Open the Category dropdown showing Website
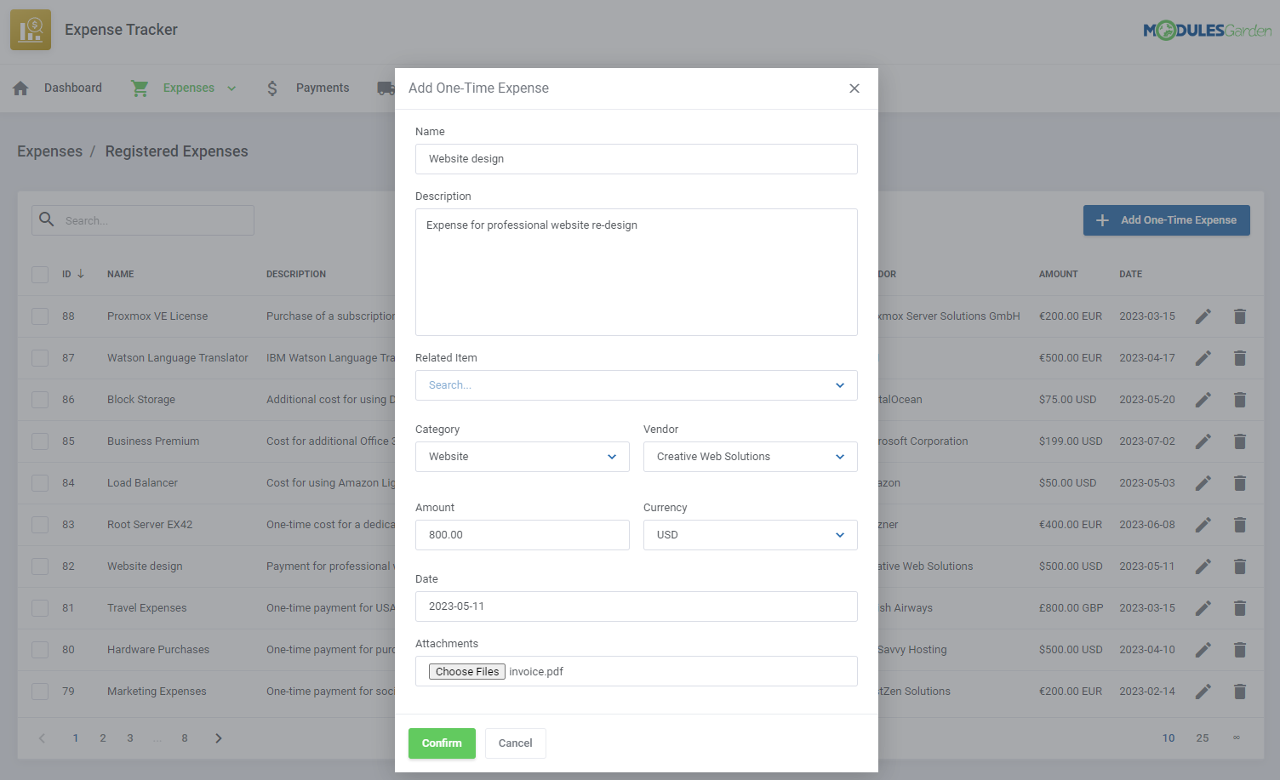Screen dimensions: 1280x780 pos(522,457)
